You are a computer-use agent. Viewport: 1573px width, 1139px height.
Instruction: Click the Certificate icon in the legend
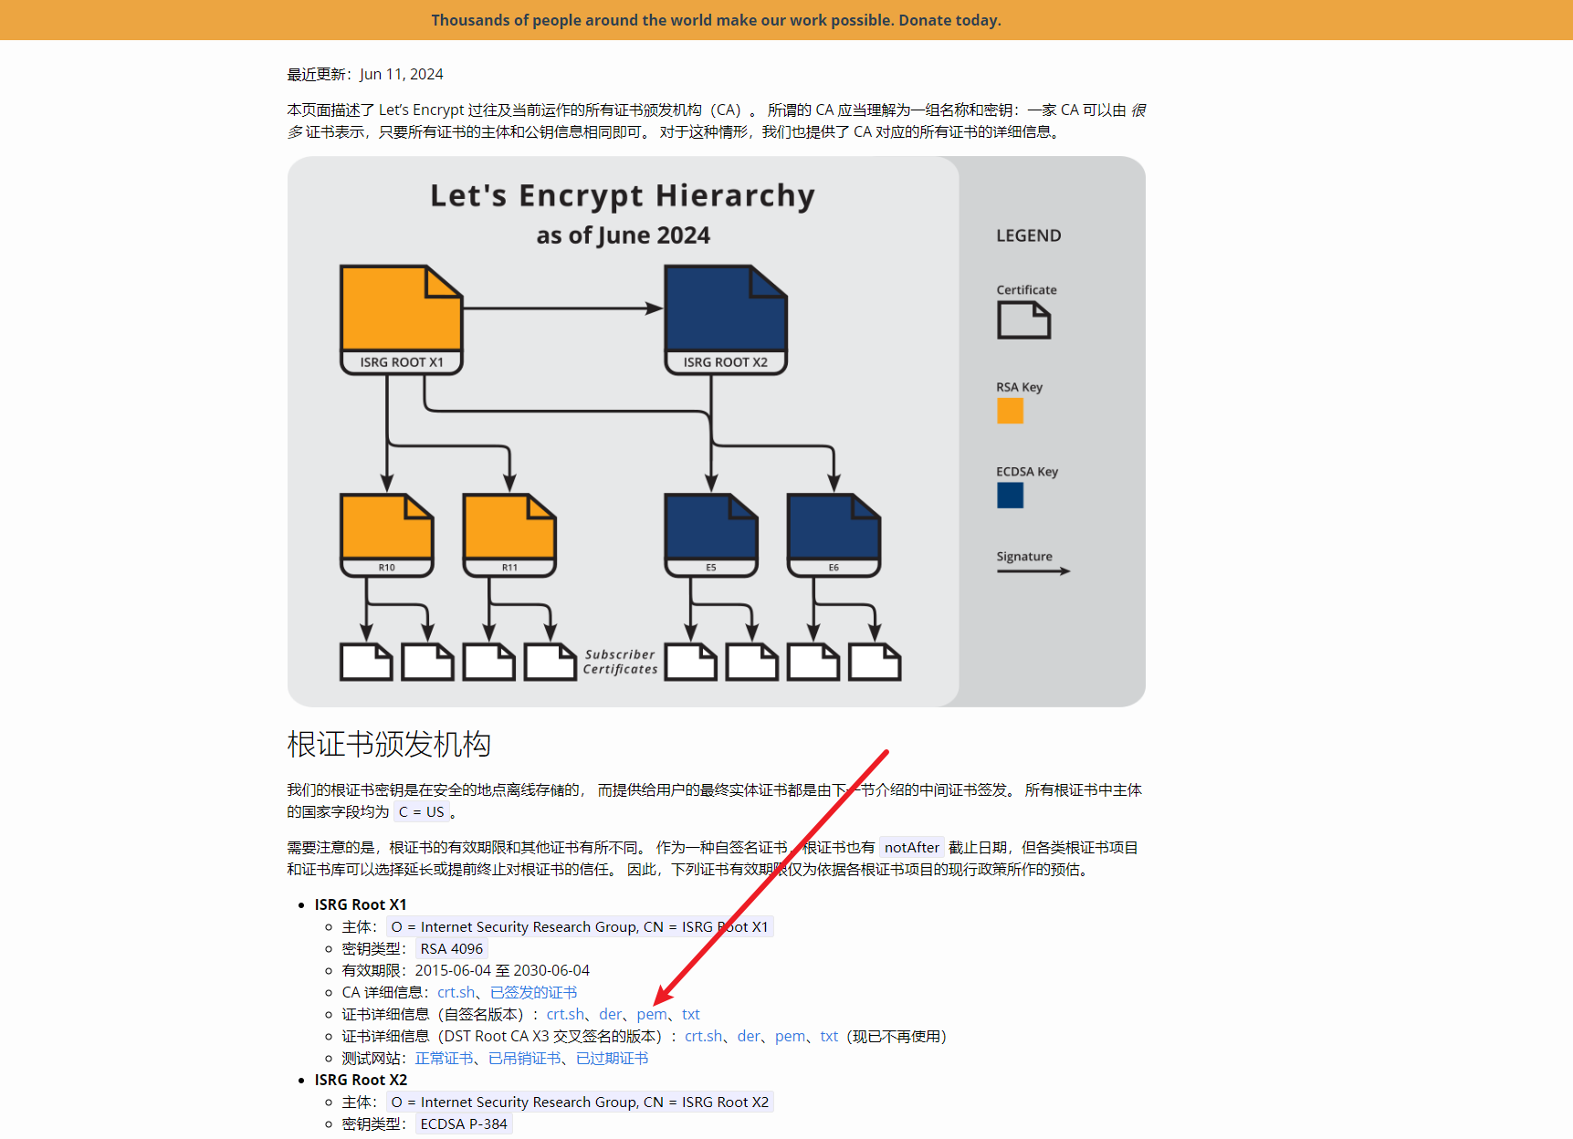(1024, 319)
